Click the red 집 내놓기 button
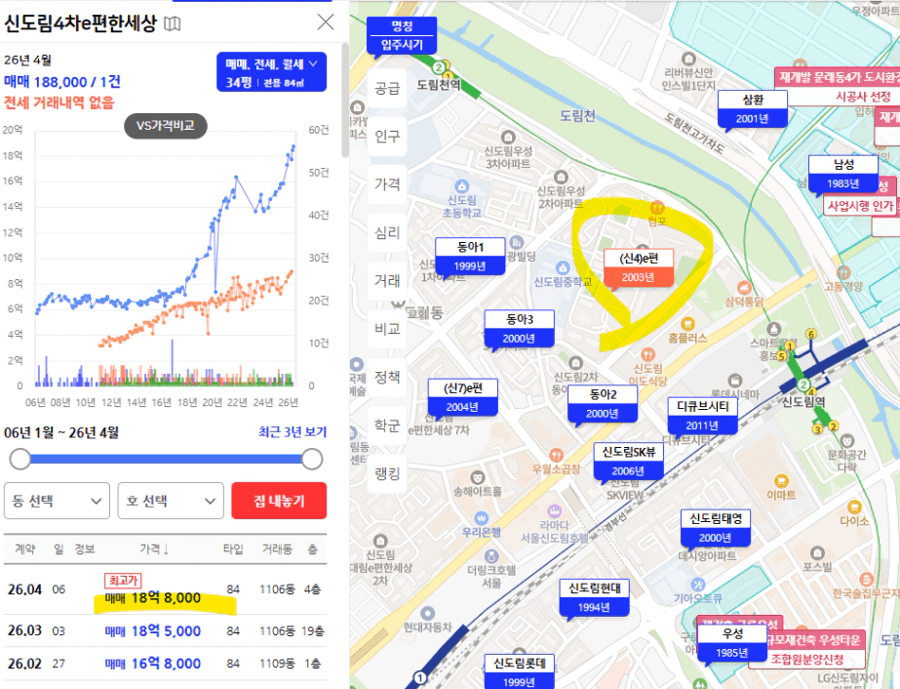Viewport: 900px width, 689px height. pos(279,501)
